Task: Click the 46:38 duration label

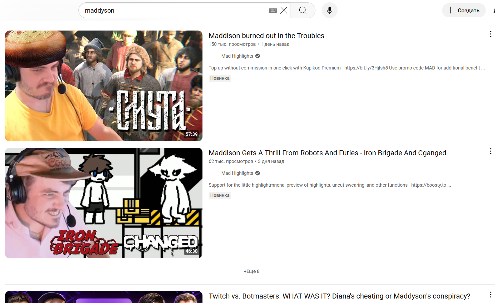Action: pyautogui.click(x=191, y=251)
